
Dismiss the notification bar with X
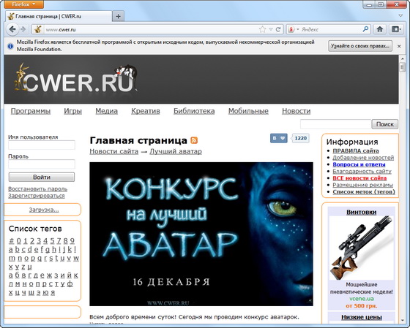pos(399,46)
